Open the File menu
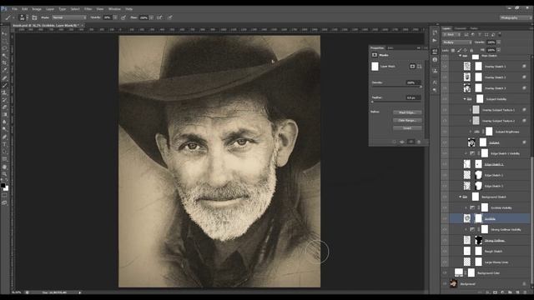 pyautogui.click(x=15, y=9)
